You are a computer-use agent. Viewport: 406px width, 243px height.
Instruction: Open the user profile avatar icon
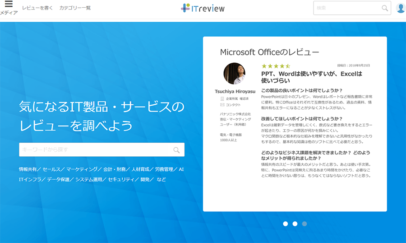pyautogui.click(x=401, y=8)
